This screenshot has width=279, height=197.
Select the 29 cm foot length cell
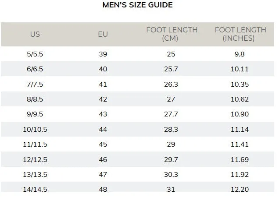[171, 144]
